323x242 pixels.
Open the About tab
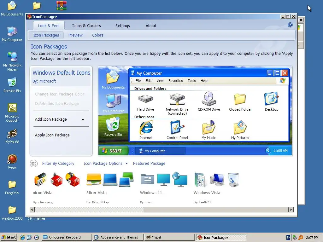click(x=151, y=26)
